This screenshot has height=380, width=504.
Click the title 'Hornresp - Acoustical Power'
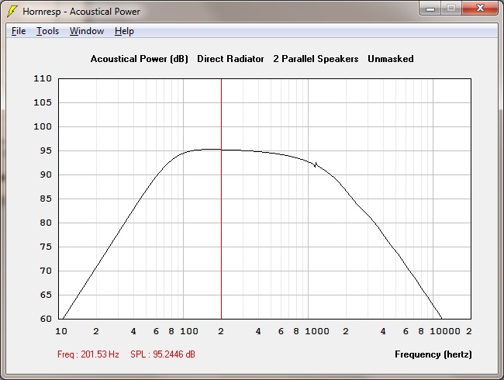pos(81,12)
